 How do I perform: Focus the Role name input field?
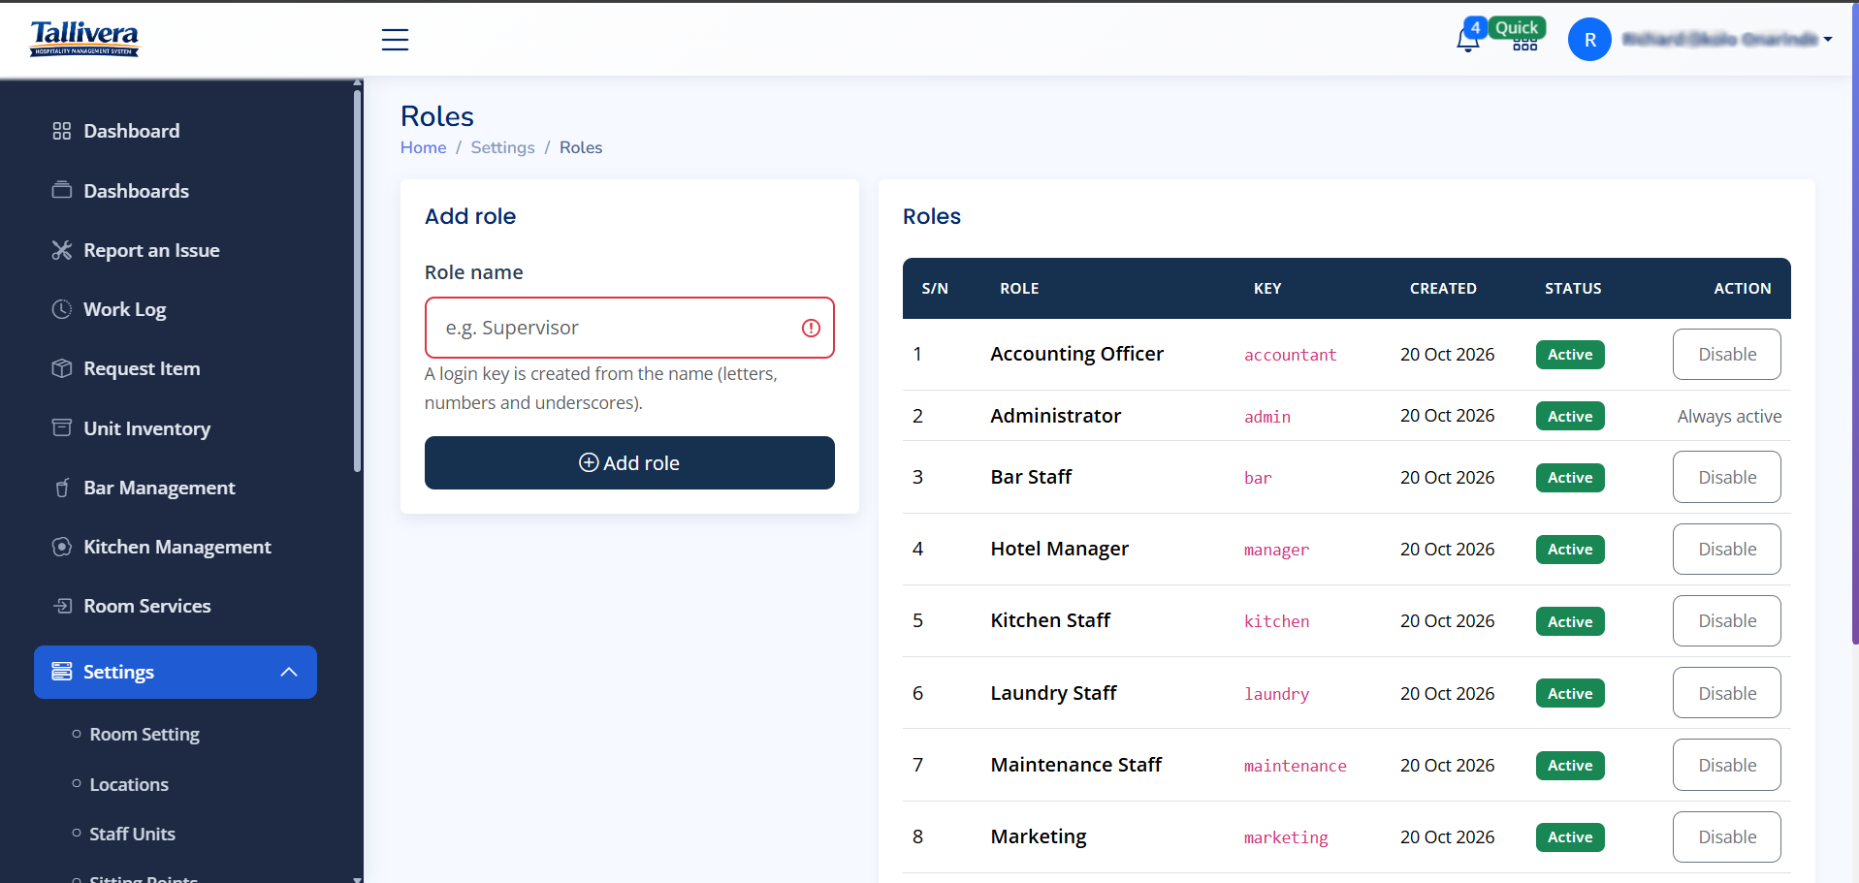coord(629,328)
